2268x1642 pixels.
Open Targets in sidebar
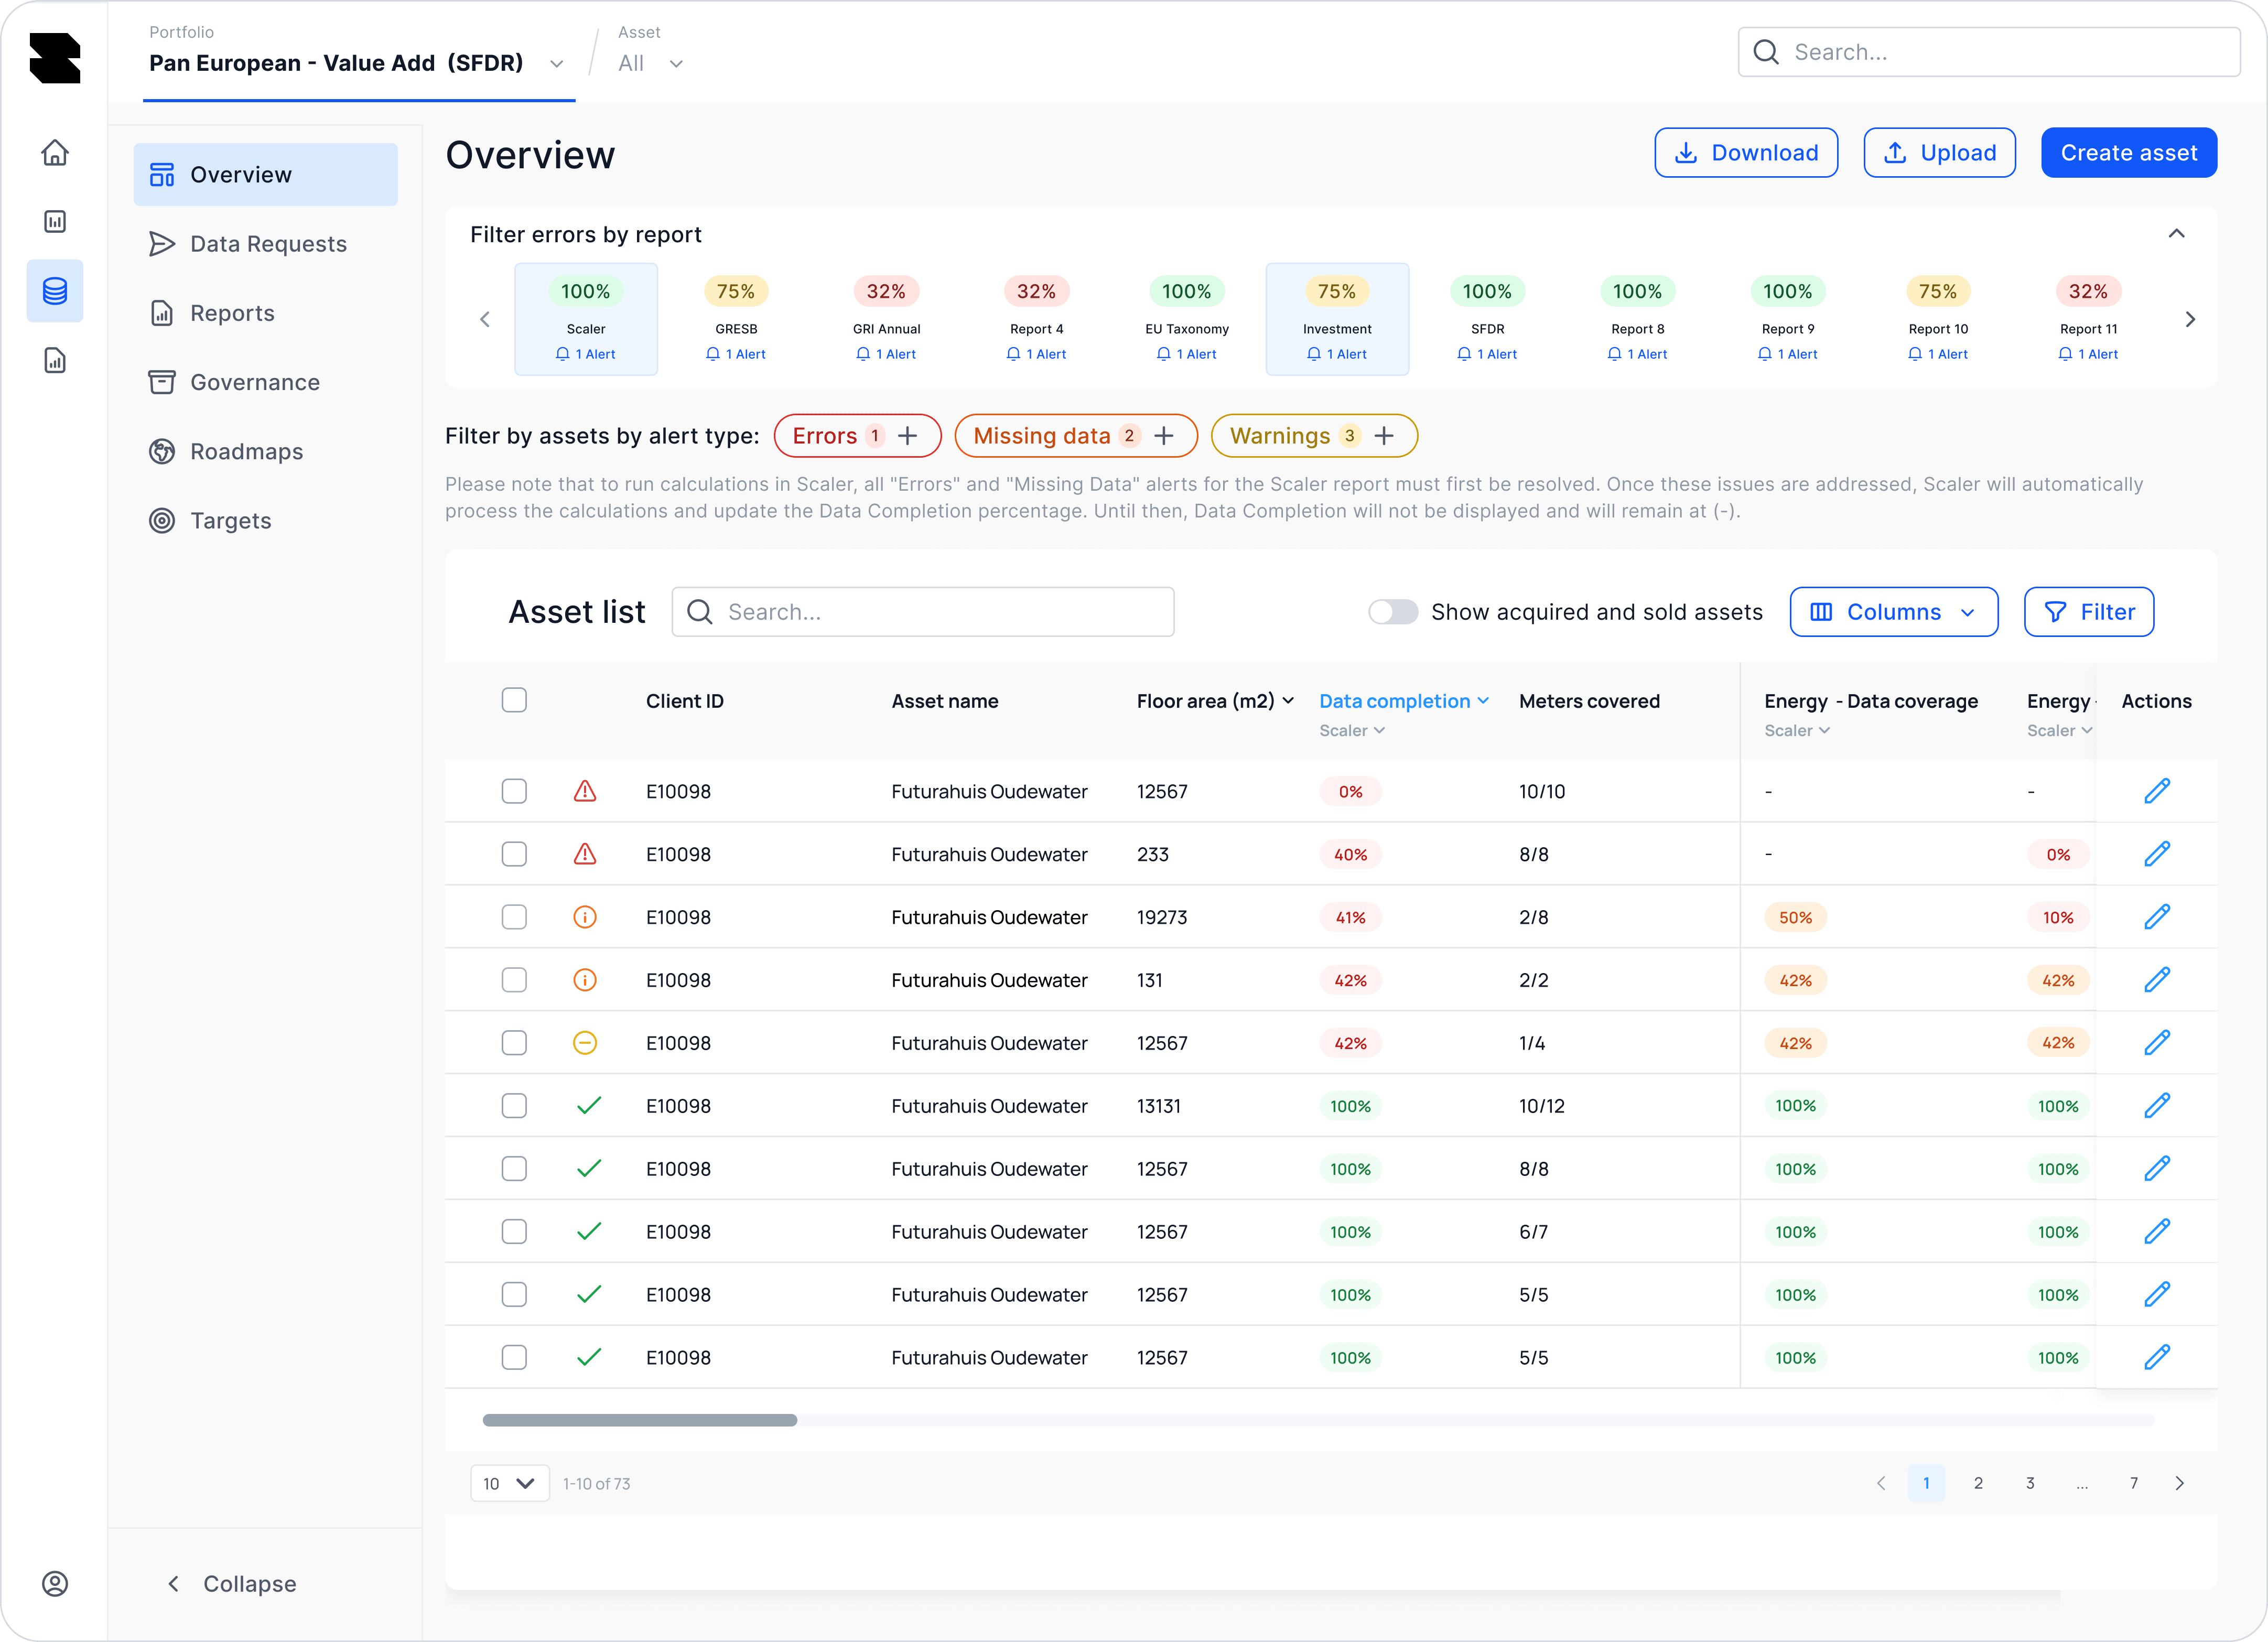click(x=266, y=521)
